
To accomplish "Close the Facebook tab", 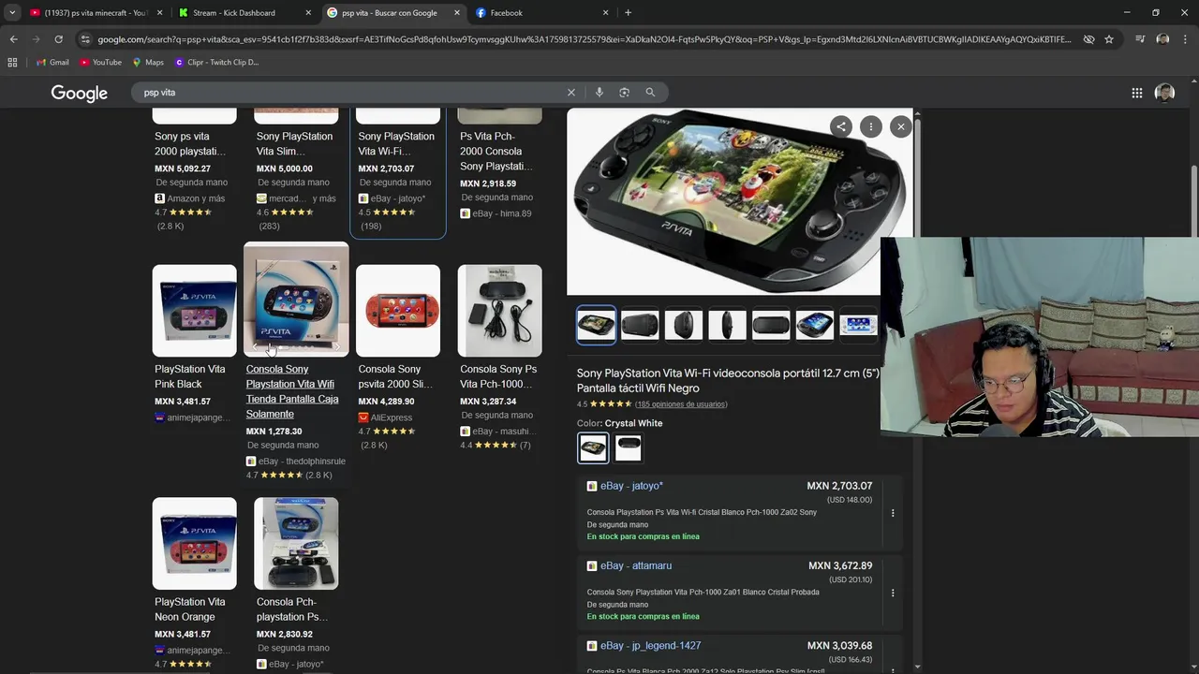I will tap(605, 13).
